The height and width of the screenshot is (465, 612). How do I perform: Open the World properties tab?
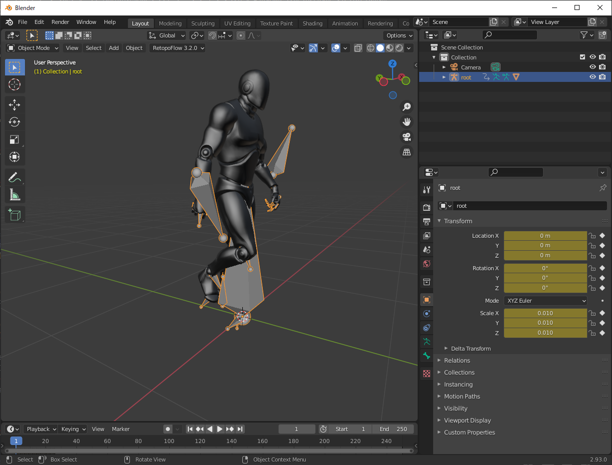tap(427, 263)
